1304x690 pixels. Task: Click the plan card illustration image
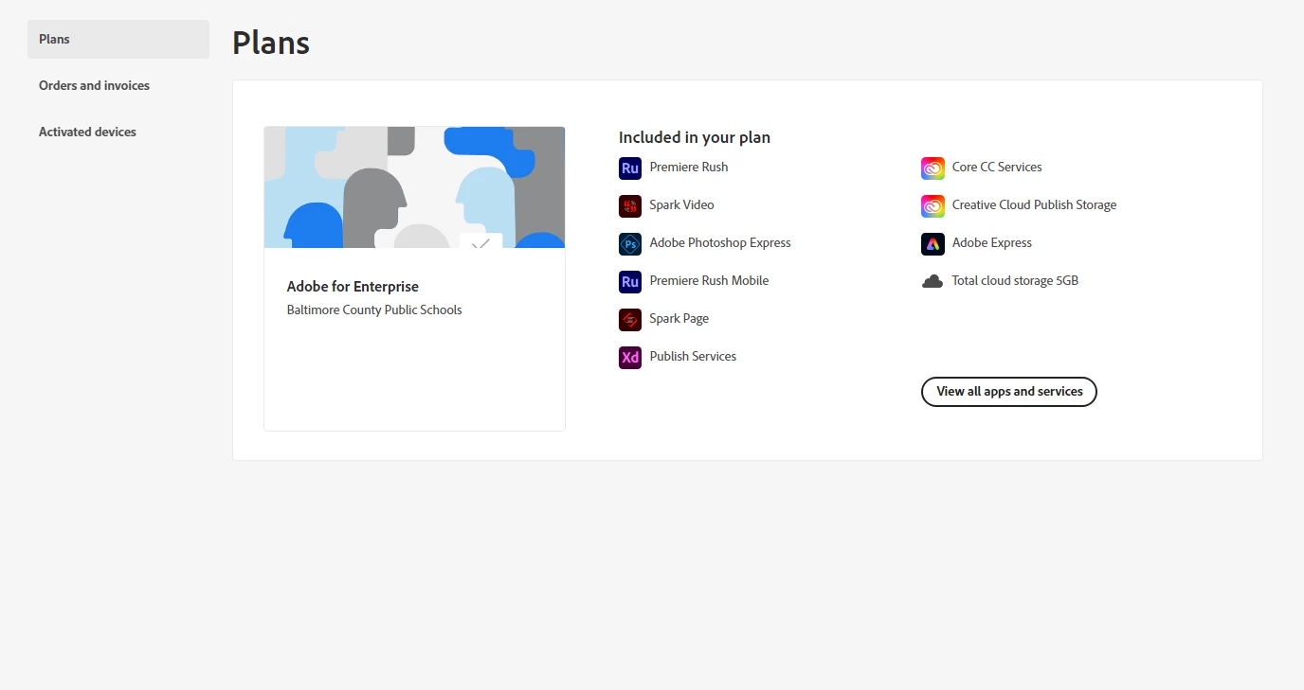click(x=414, y=187)
